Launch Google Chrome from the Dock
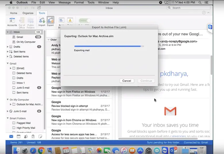224x154 pixels. tap(41, 151)
